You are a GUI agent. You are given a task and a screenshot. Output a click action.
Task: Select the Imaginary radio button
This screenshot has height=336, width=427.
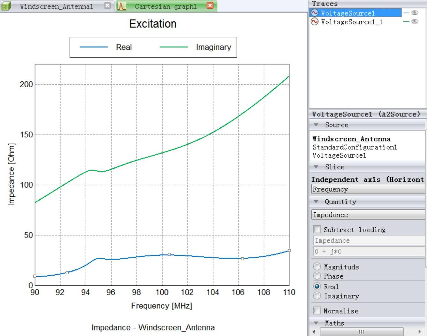[317, 296]
